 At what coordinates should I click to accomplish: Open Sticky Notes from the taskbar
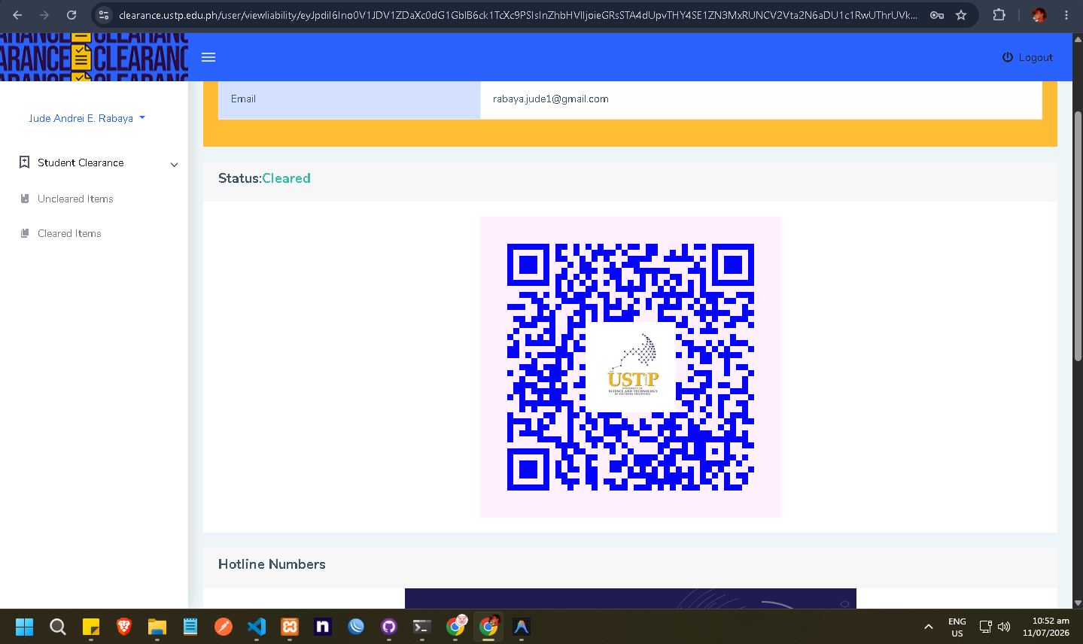[91, 627]
